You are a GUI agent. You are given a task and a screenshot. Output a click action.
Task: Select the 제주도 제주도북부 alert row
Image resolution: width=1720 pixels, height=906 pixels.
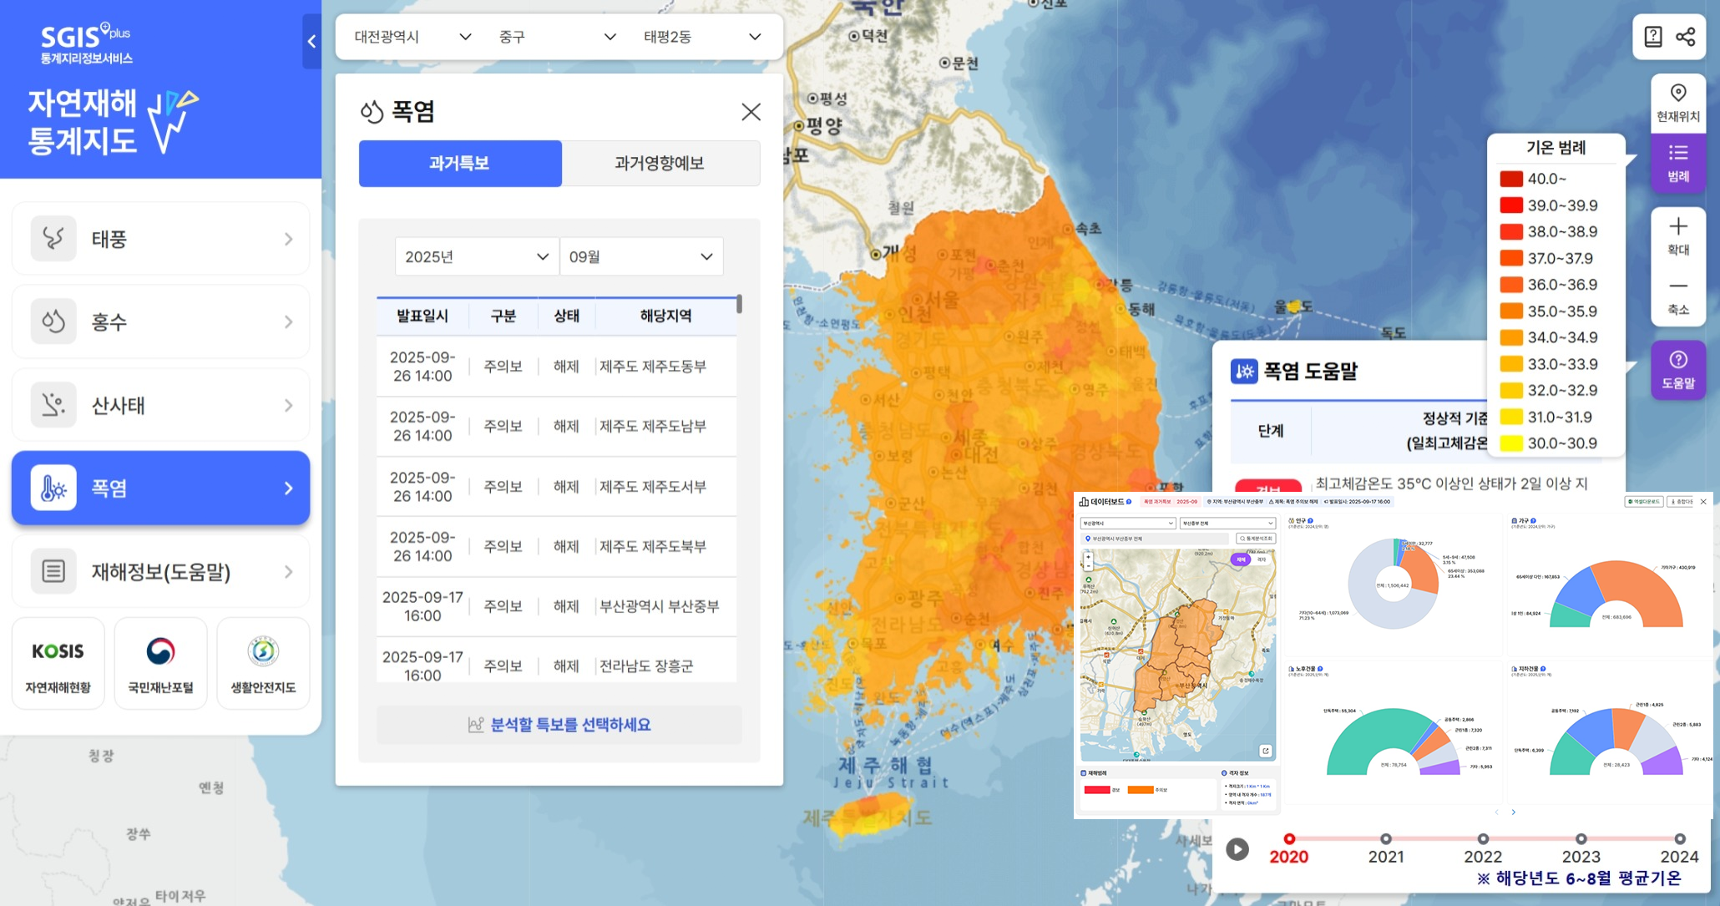pyautogui.click(x=556, y=546)
